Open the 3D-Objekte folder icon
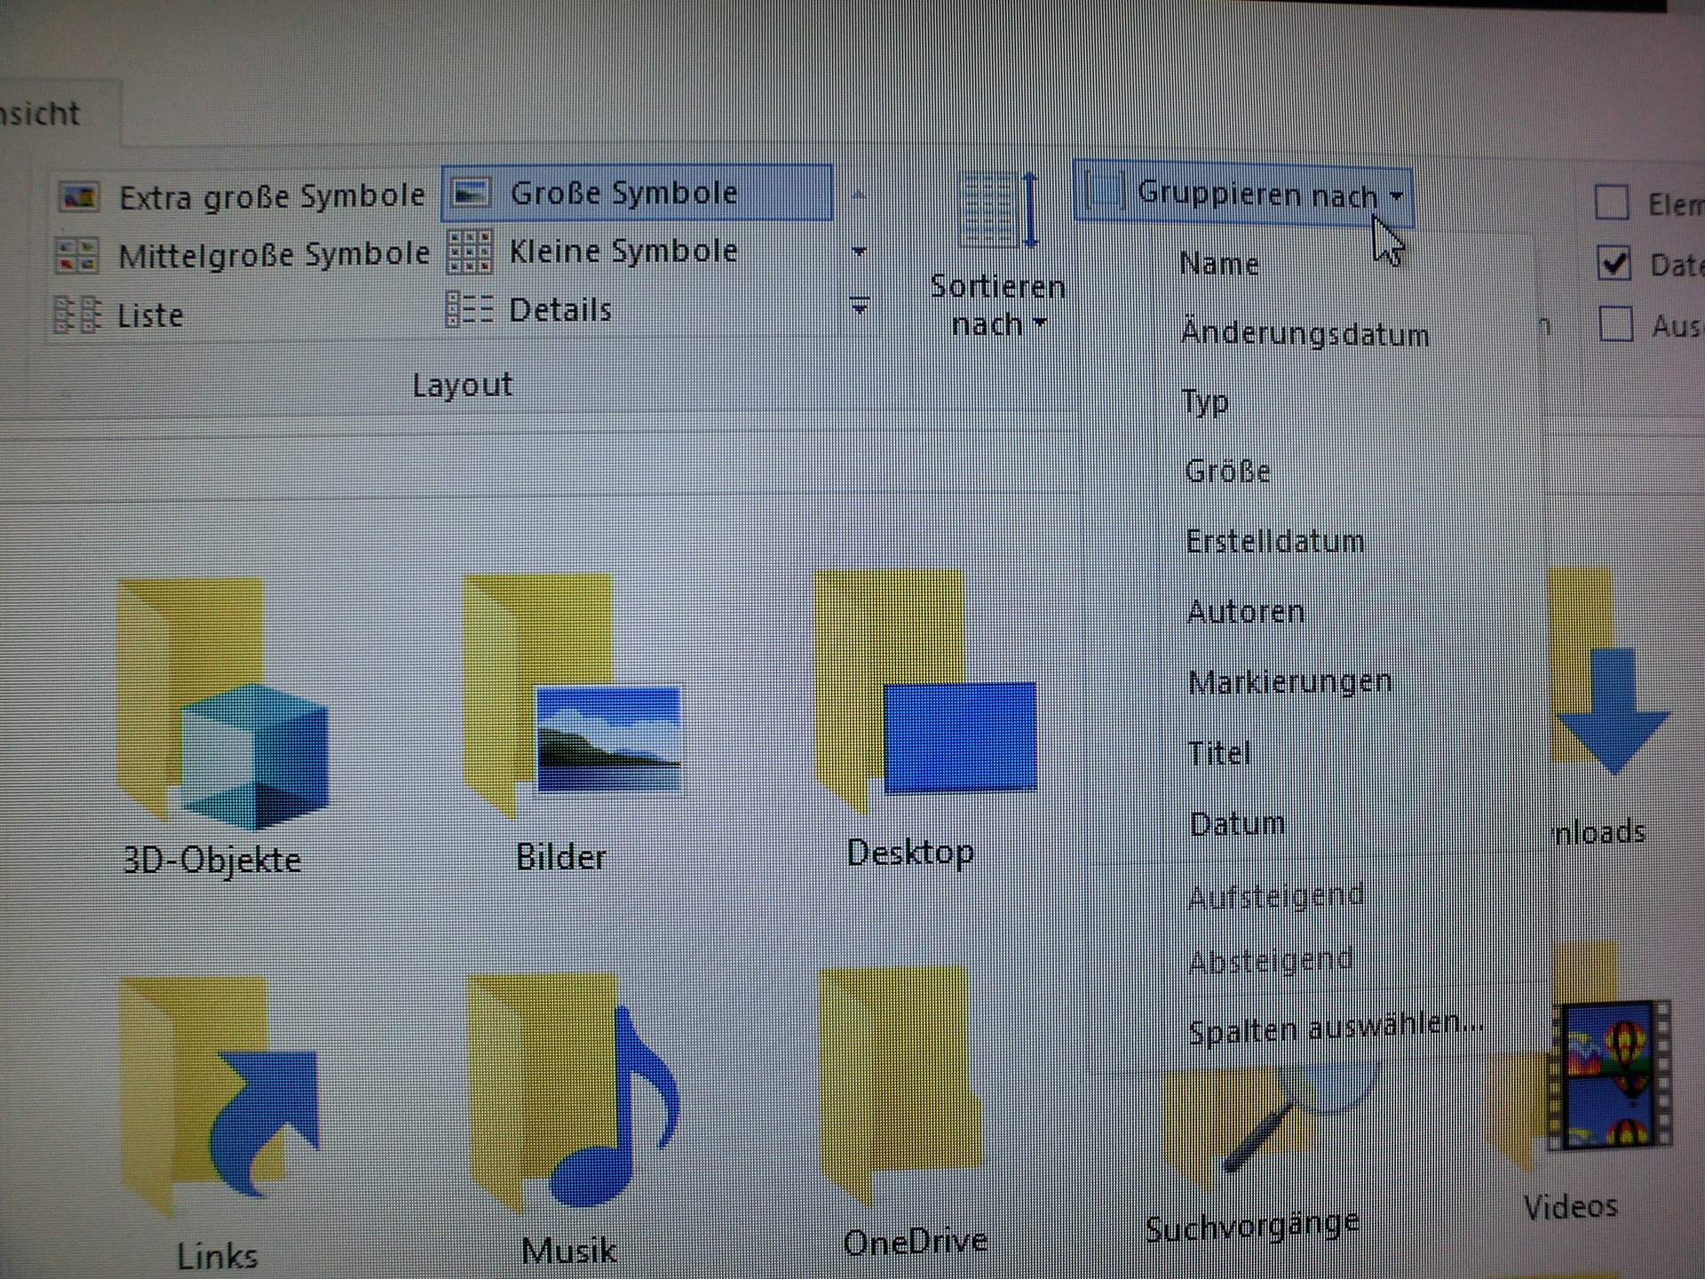This screenshot has height=1279, width=1705. pos(222,703)
